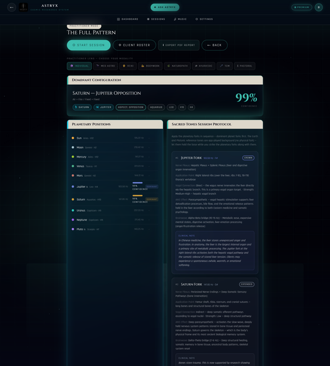Select the Moon planet name

[x=80, y=147]
